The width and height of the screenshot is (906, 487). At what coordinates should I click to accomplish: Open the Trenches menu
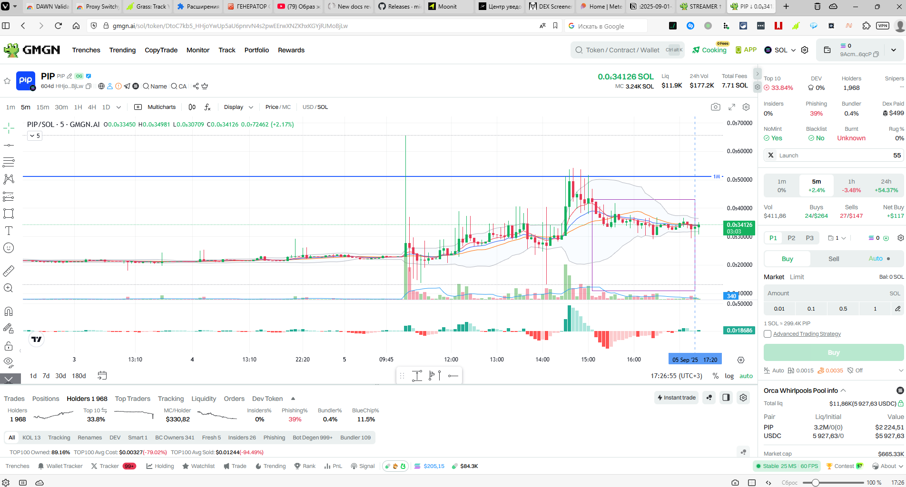coord(86,50)
